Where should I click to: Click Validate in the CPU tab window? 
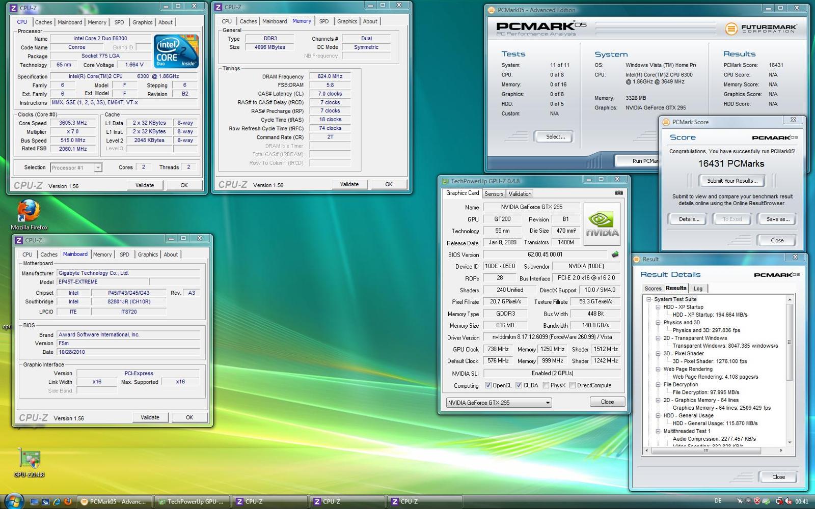(145, 185)
